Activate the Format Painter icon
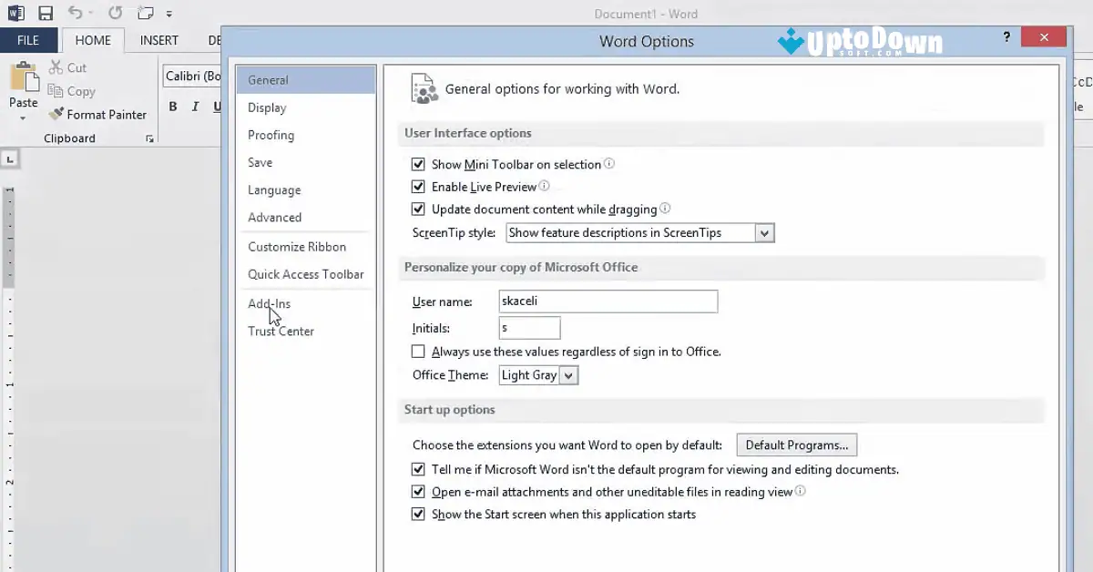Image resolution: width=1093 pixels, height=572 pixels. [57, 115]
